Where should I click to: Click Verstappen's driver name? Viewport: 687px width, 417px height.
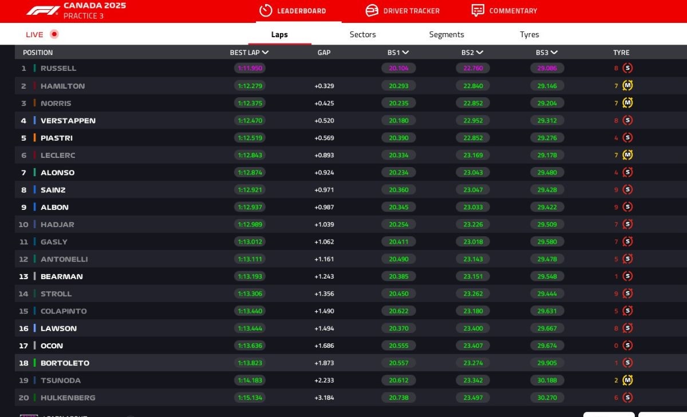click(68, 121)
